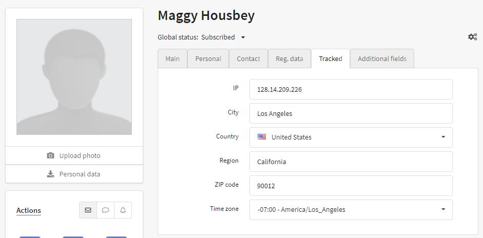Click the camera icon beside Upload photo

pyautogui.click(x=50, y=155)
